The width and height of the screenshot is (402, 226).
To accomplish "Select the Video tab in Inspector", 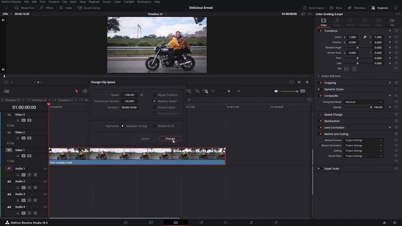I will [x=323, y=23].
